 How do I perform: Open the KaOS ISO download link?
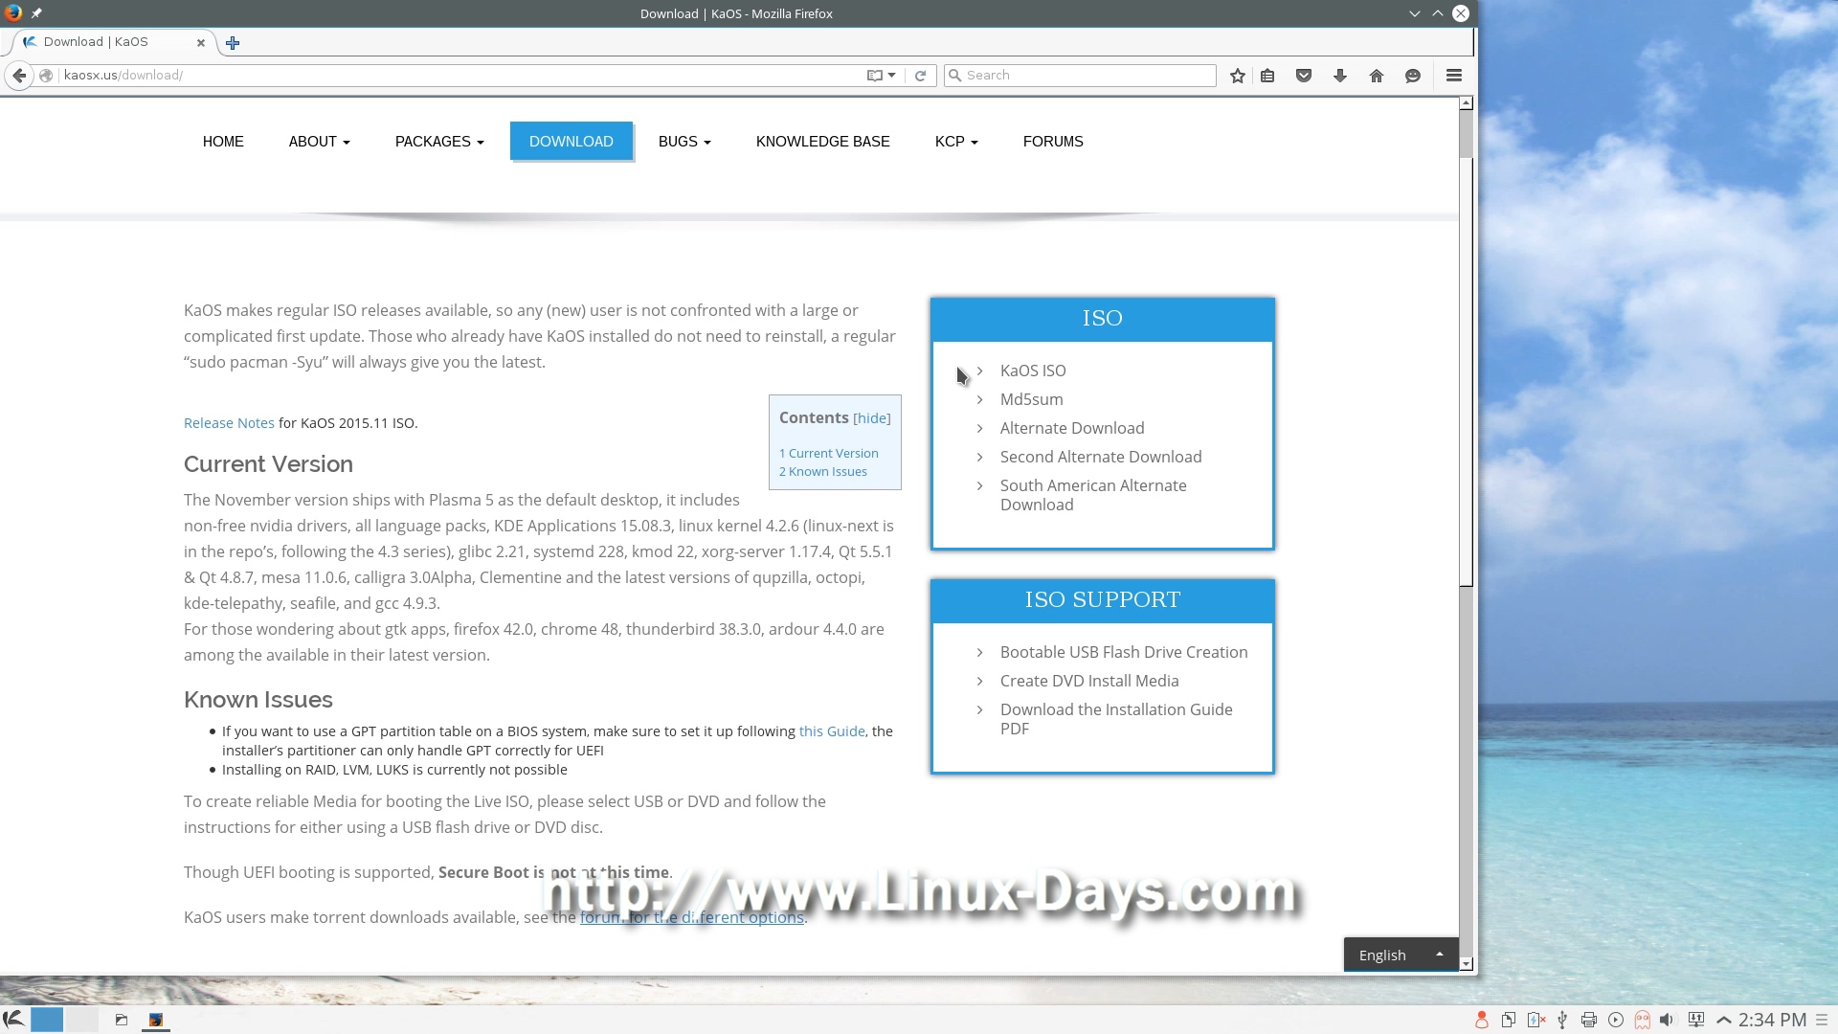[1033, 371]
